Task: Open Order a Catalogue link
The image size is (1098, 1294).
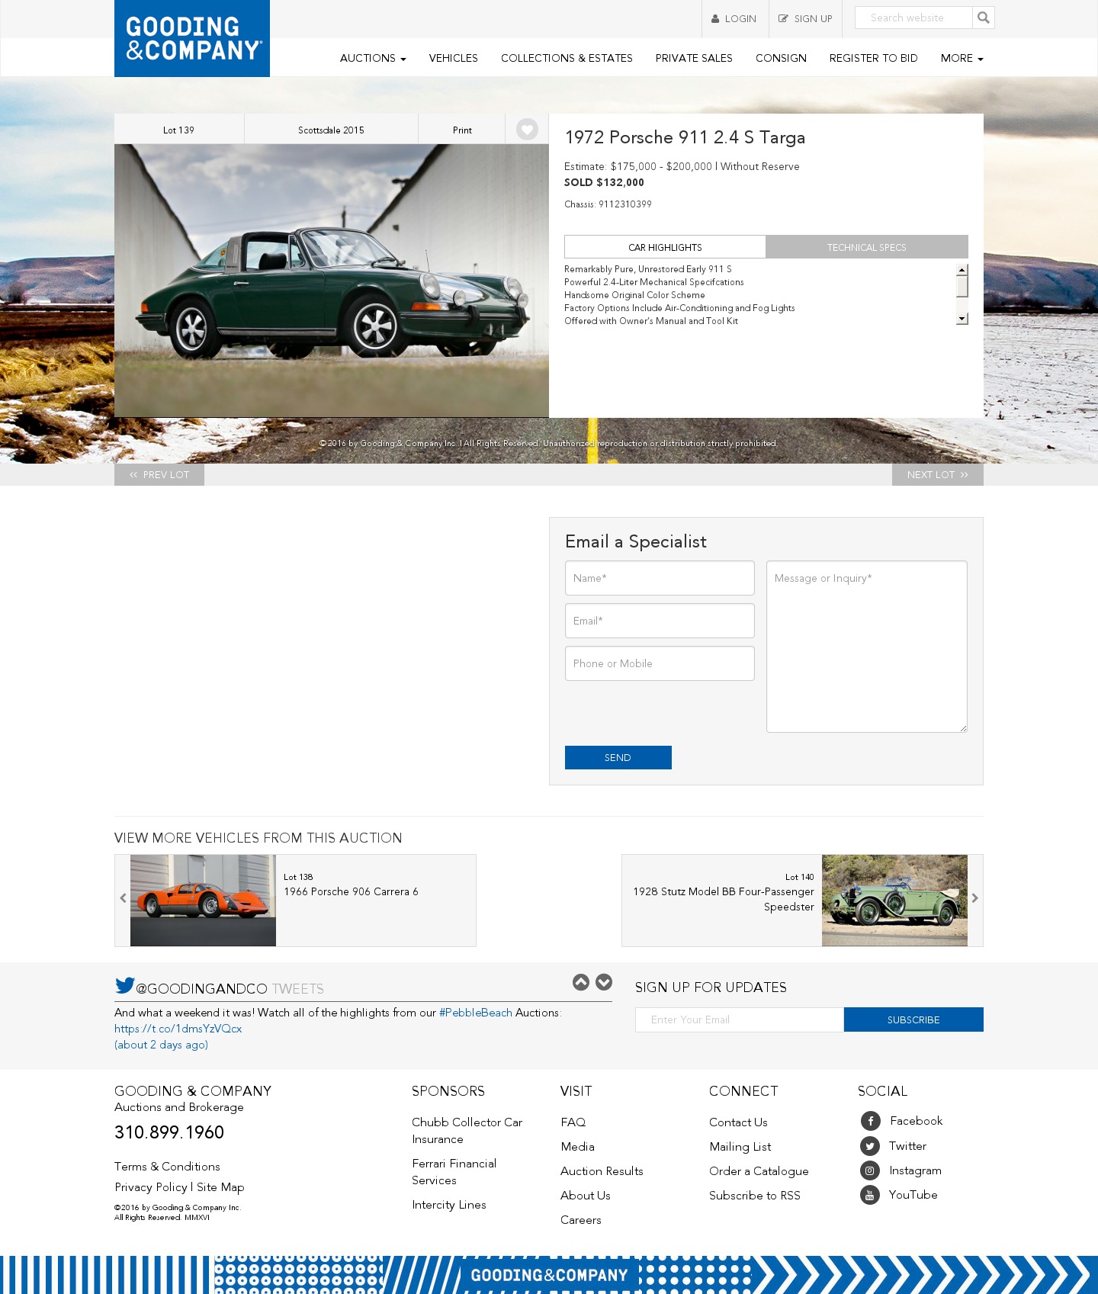Action: tap(759, 1171)
